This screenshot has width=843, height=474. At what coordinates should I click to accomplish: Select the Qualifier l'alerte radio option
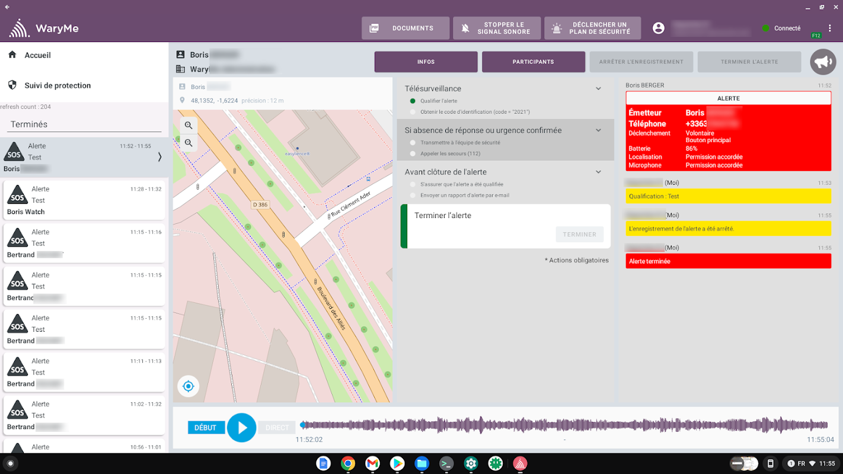click(x=413, y=101)
